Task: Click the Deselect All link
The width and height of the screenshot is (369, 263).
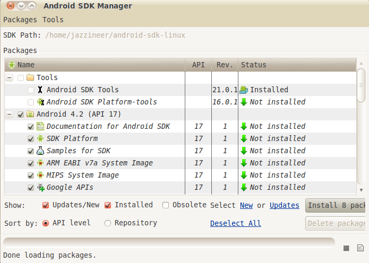Action: point(236,223)
